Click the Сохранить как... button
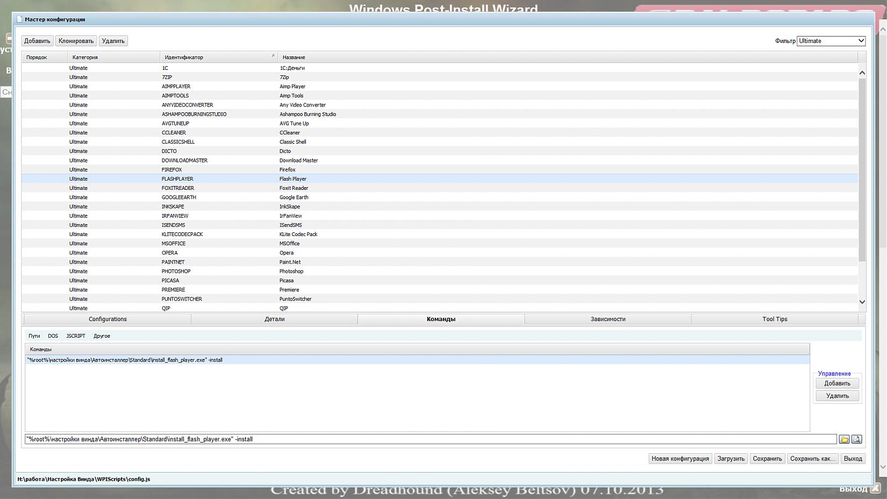Screen dimensions: 887x499 click(813, 459)
